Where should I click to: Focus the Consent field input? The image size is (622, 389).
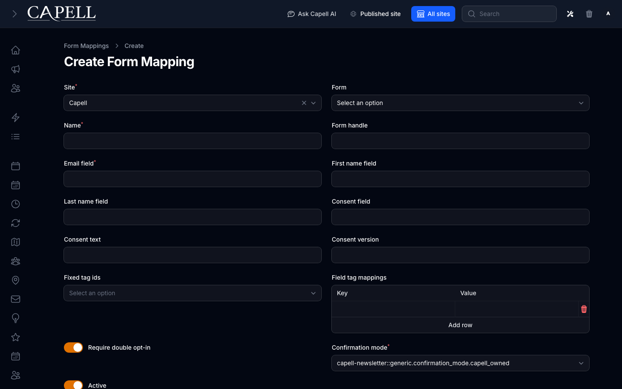point(460,217)
